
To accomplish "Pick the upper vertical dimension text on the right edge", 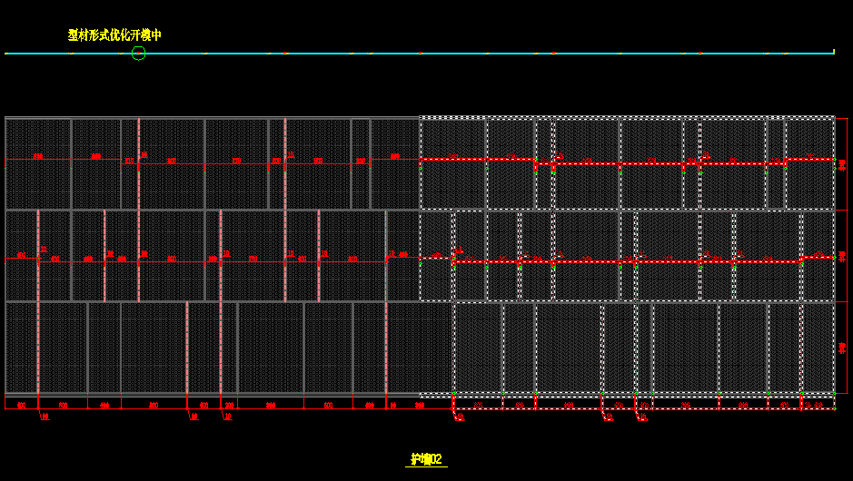I will click(x=842, y=164).
